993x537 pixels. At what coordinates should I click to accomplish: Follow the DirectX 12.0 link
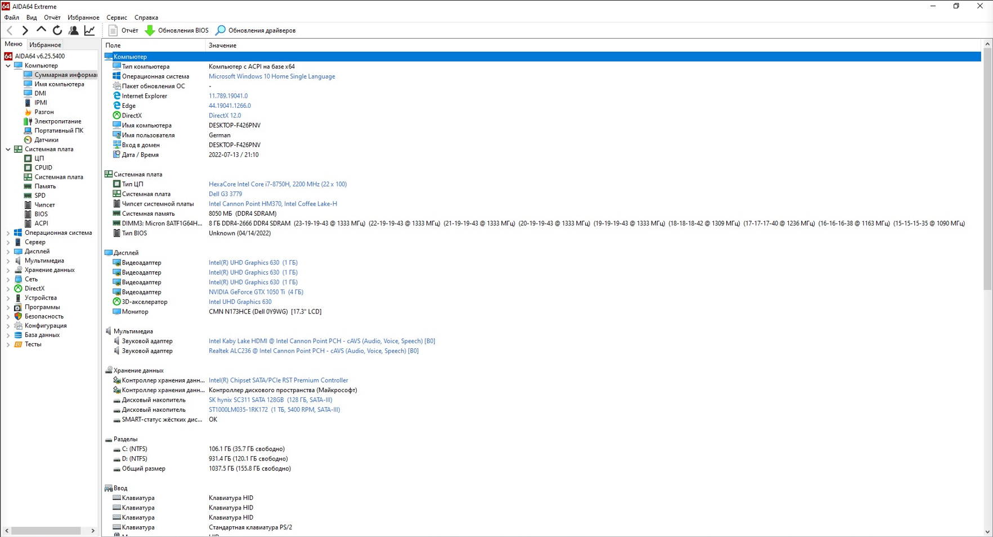click(224, 116)
